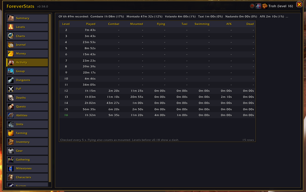Go to the Dungeons section
This screenshot has height=192, width=306.
(27, 80)
